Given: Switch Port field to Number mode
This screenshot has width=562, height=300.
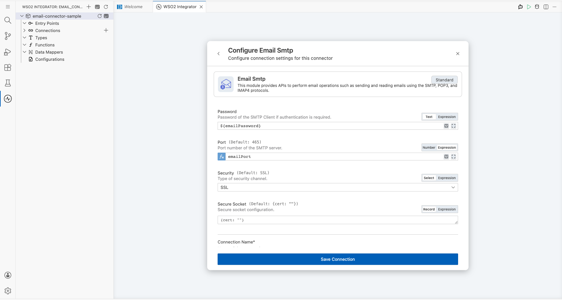Looking at the screenshot, I should pos(429,147).
